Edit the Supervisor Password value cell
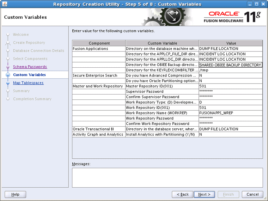The width and height of the screenshot is (268, 201). [231, 91]
